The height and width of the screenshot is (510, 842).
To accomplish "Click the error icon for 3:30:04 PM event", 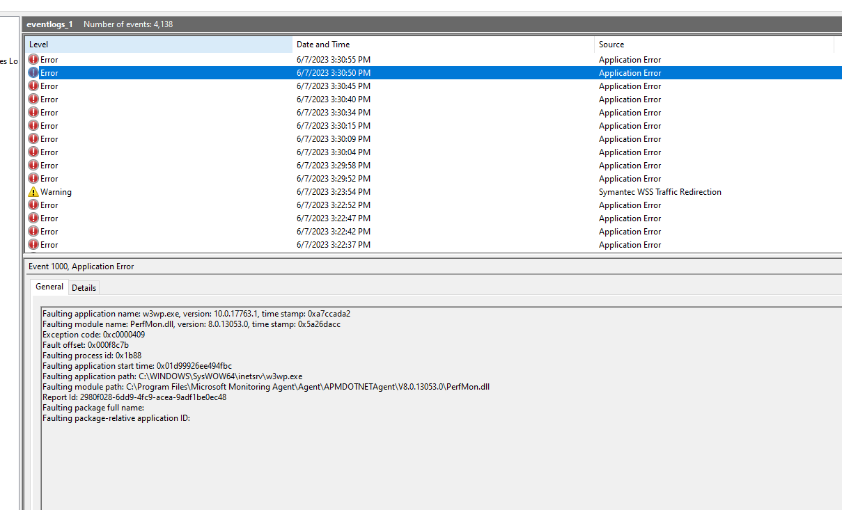I will (33, 152).
